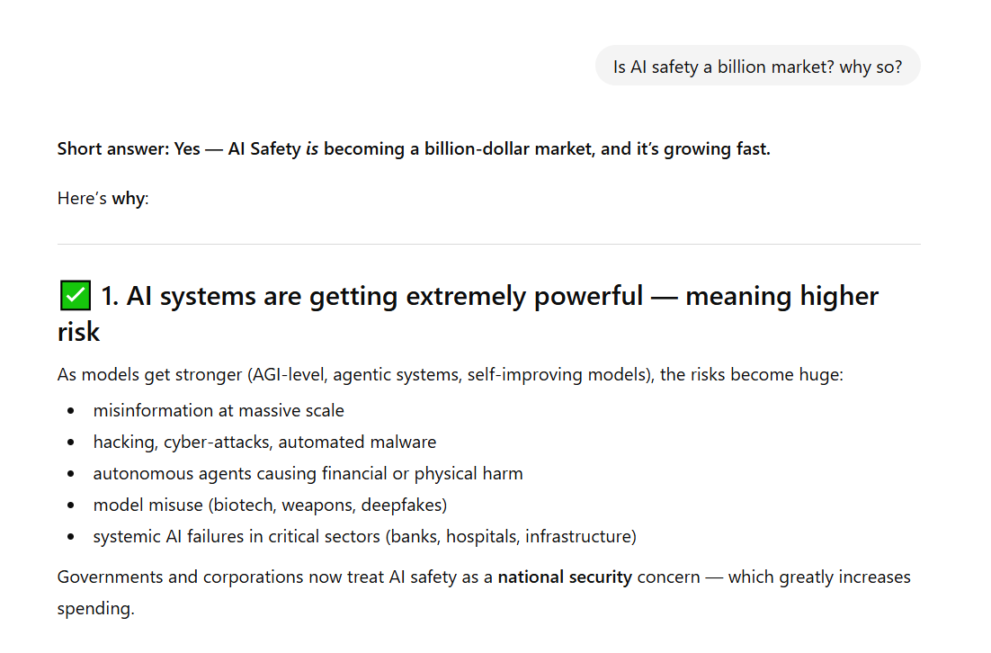Click the italic word "is" in short answer
Viewport: 991px width, 653px height.
(x=311, y=148)
